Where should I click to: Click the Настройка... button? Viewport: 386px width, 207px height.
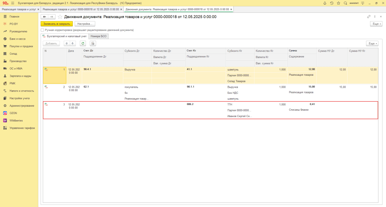tap(85, 24)
